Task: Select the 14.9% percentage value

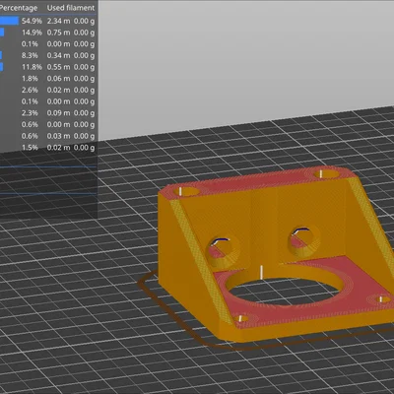Action: pyautogui.click(x=32, y=33)
